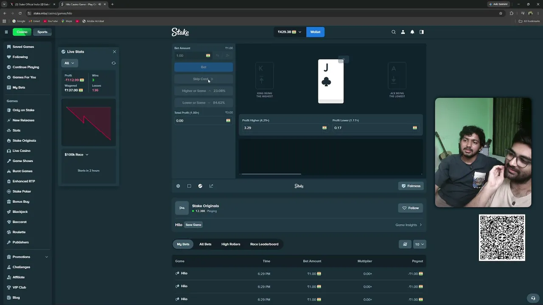The image size is (543, 305).
Task: Open the Chrome profile avatar
Action: coord(530,13)
